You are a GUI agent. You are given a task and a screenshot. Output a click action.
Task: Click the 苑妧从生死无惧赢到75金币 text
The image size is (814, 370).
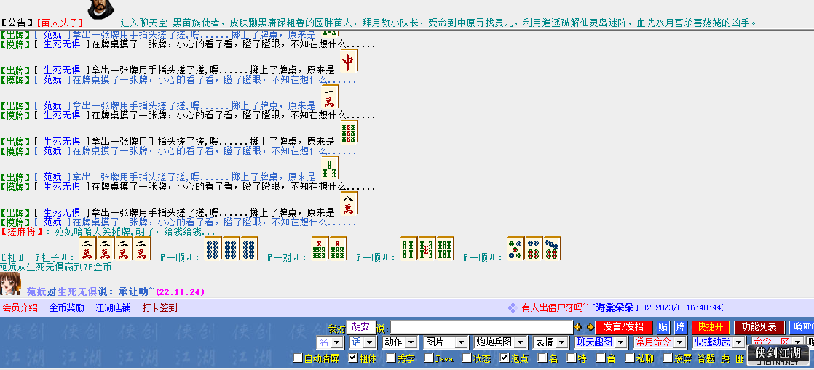tap(55, 267)
